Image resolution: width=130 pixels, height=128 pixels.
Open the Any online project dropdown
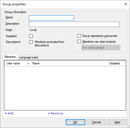[x=101, y=48]
